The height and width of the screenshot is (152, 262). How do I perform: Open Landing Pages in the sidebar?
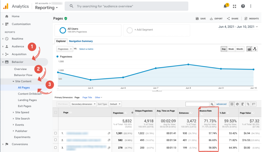(27, 100)
